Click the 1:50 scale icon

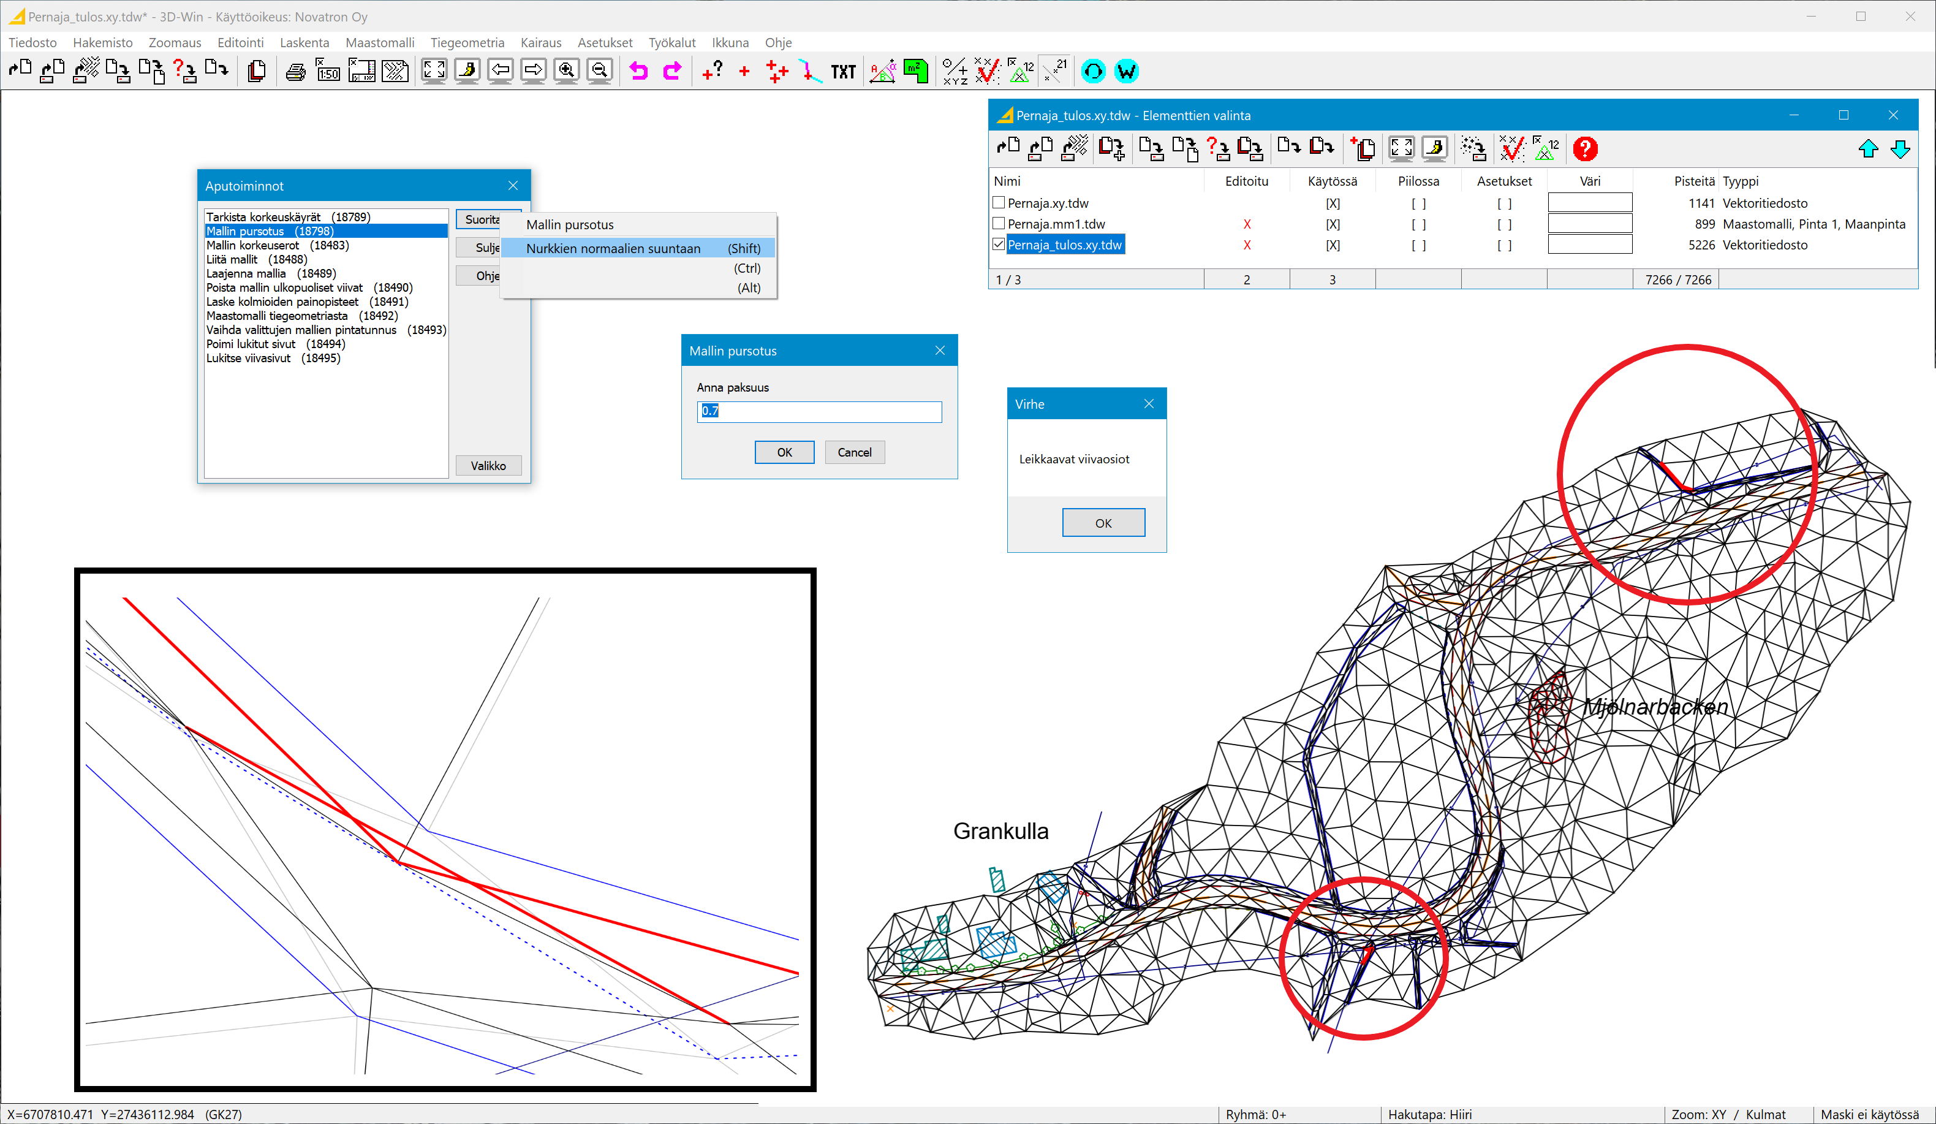click(x=328, y=72)
